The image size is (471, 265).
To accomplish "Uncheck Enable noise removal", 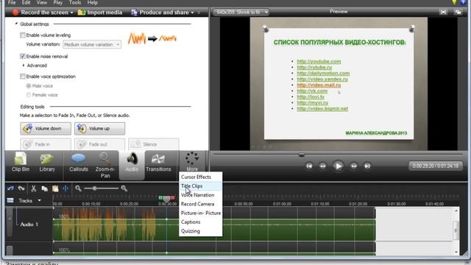I will (23, 56).
